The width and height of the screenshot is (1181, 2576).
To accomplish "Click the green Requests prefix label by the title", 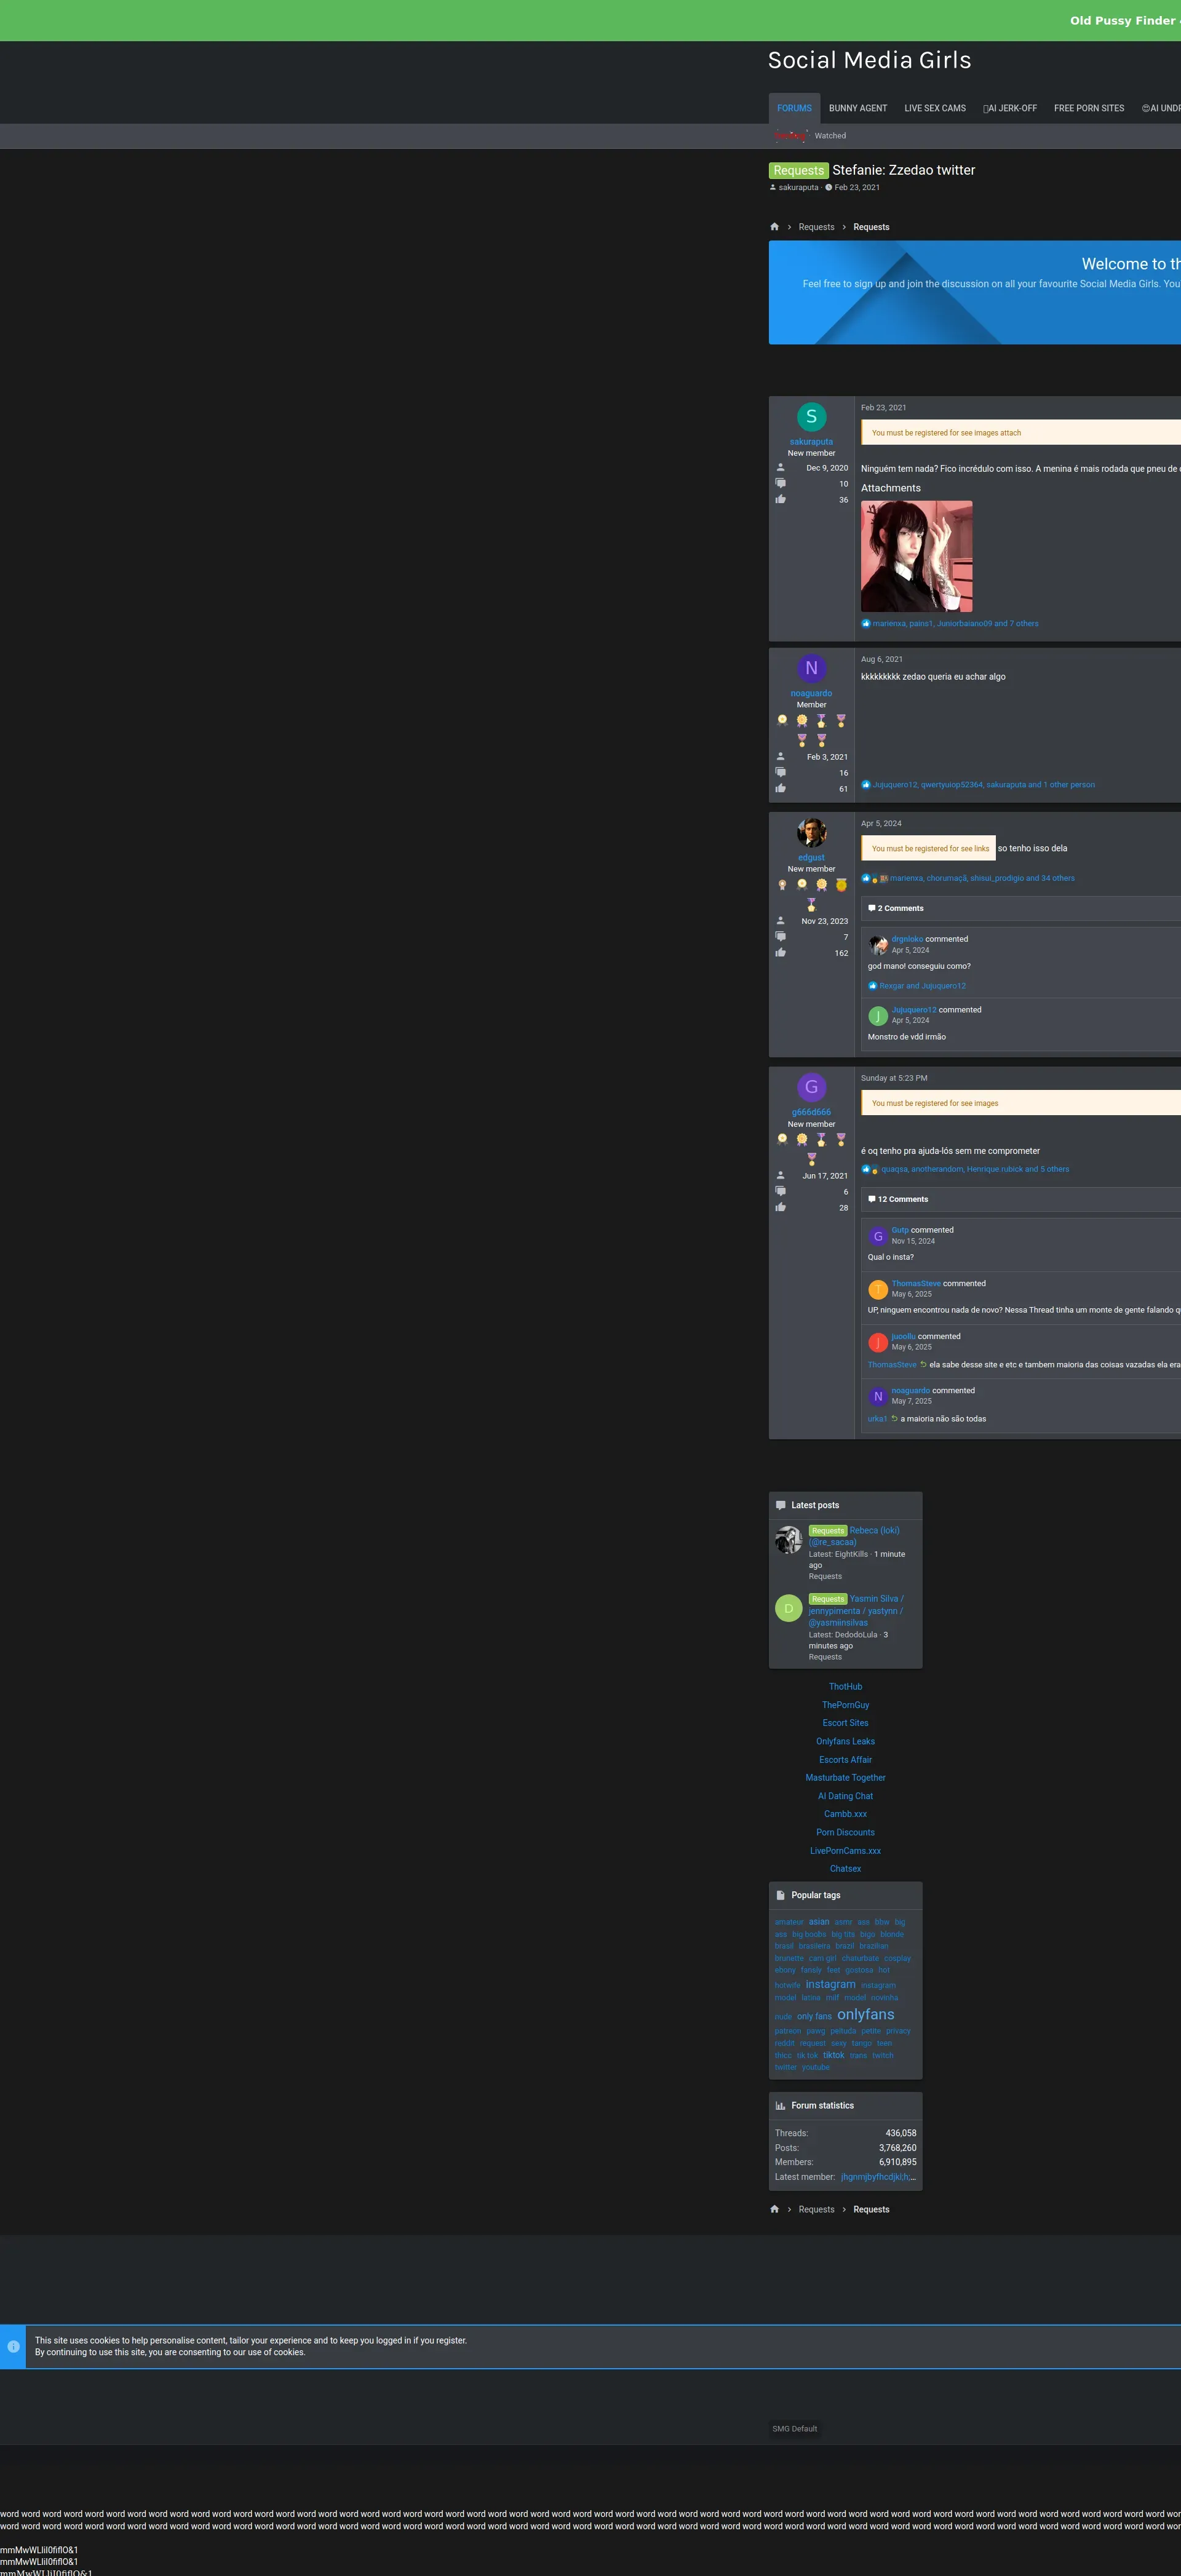I will pyautogui.click(x=799, y=171).
